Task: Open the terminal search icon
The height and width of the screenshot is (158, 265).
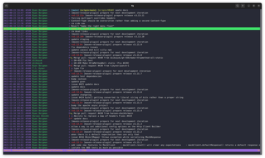Action: pos(237,6)
